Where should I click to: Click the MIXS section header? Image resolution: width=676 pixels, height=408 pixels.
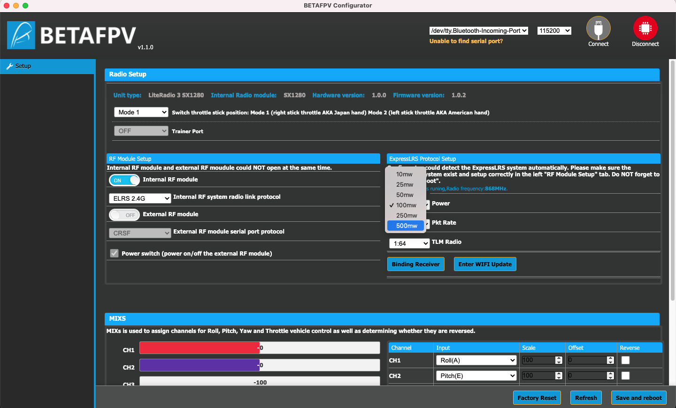coord(382,319)
